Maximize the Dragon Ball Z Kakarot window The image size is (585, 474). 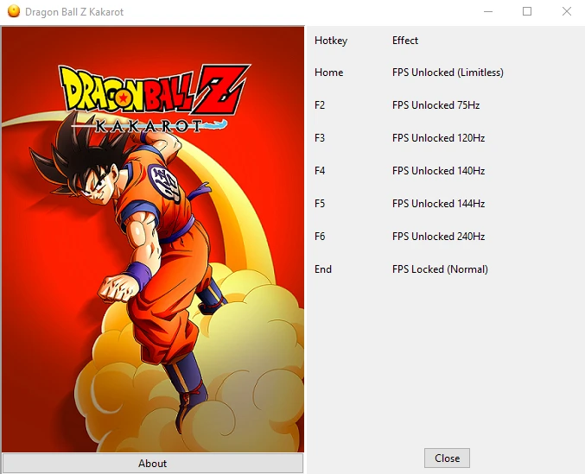pos(527,11)
